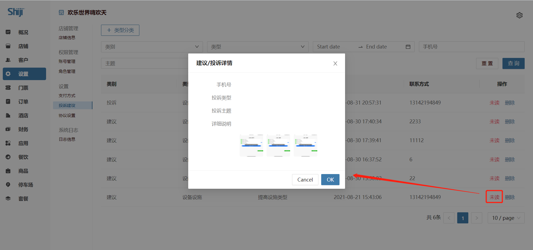Click 未读 in the 2021-08-21 row
The height and width of the screenshot is (250, 533).
coord(494,197)
